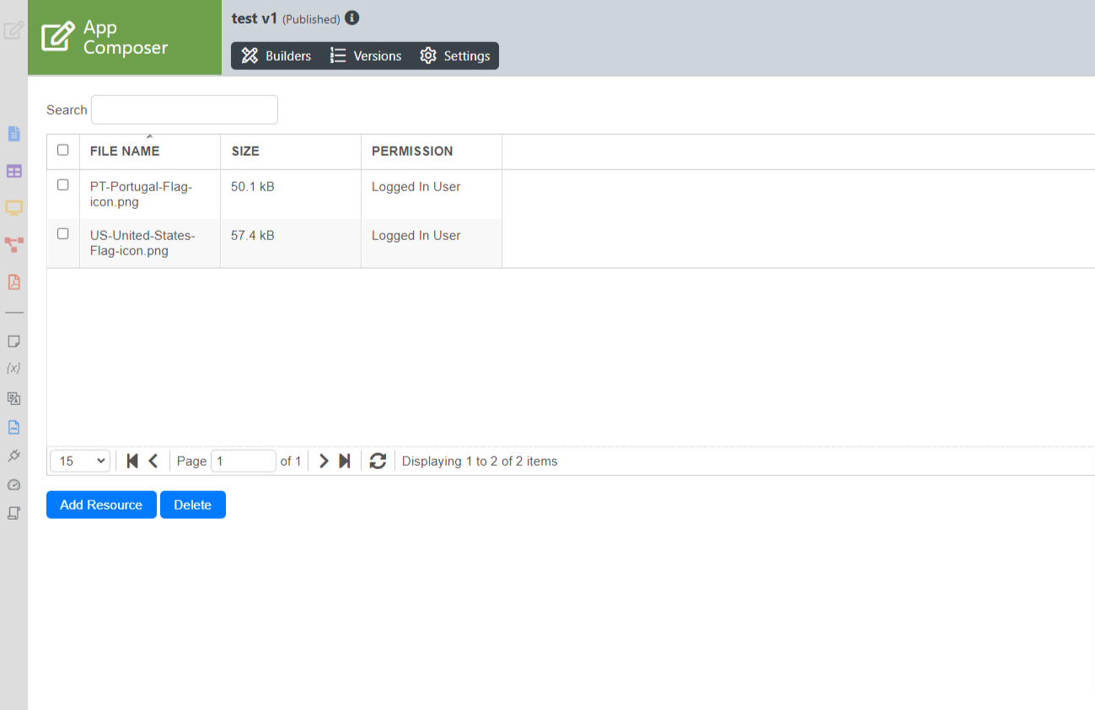Click the faded edit pencil icon top-left
The height and width of the screenshot is (710, 1095).
tap(13, 31)
